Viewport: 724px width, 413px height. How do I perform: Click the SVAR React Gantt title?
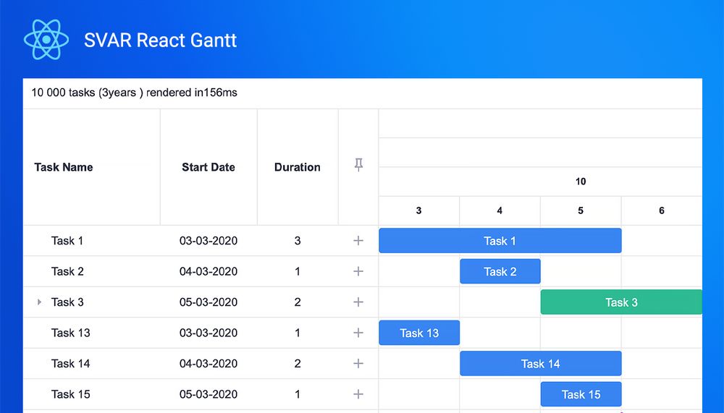point(160,41)
